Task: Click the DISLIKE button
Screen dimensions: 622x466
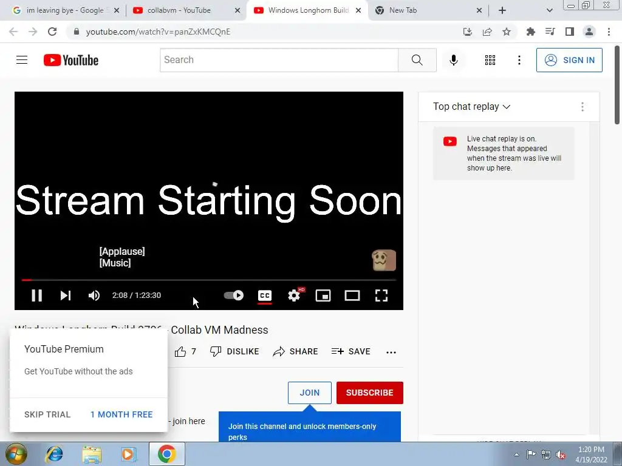Action: pyautogui.click(x=234, y=351)
